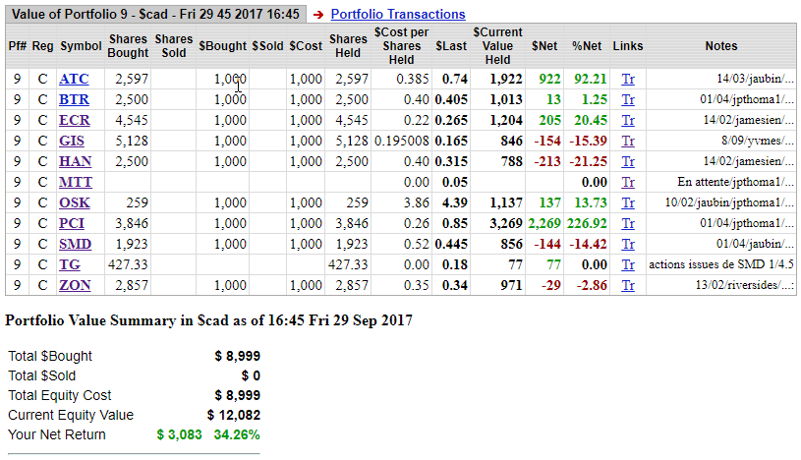The image size is (801, 460).
Task: Open the OSK symbol link
Action: pyautogui.click(x=74, y=202)
